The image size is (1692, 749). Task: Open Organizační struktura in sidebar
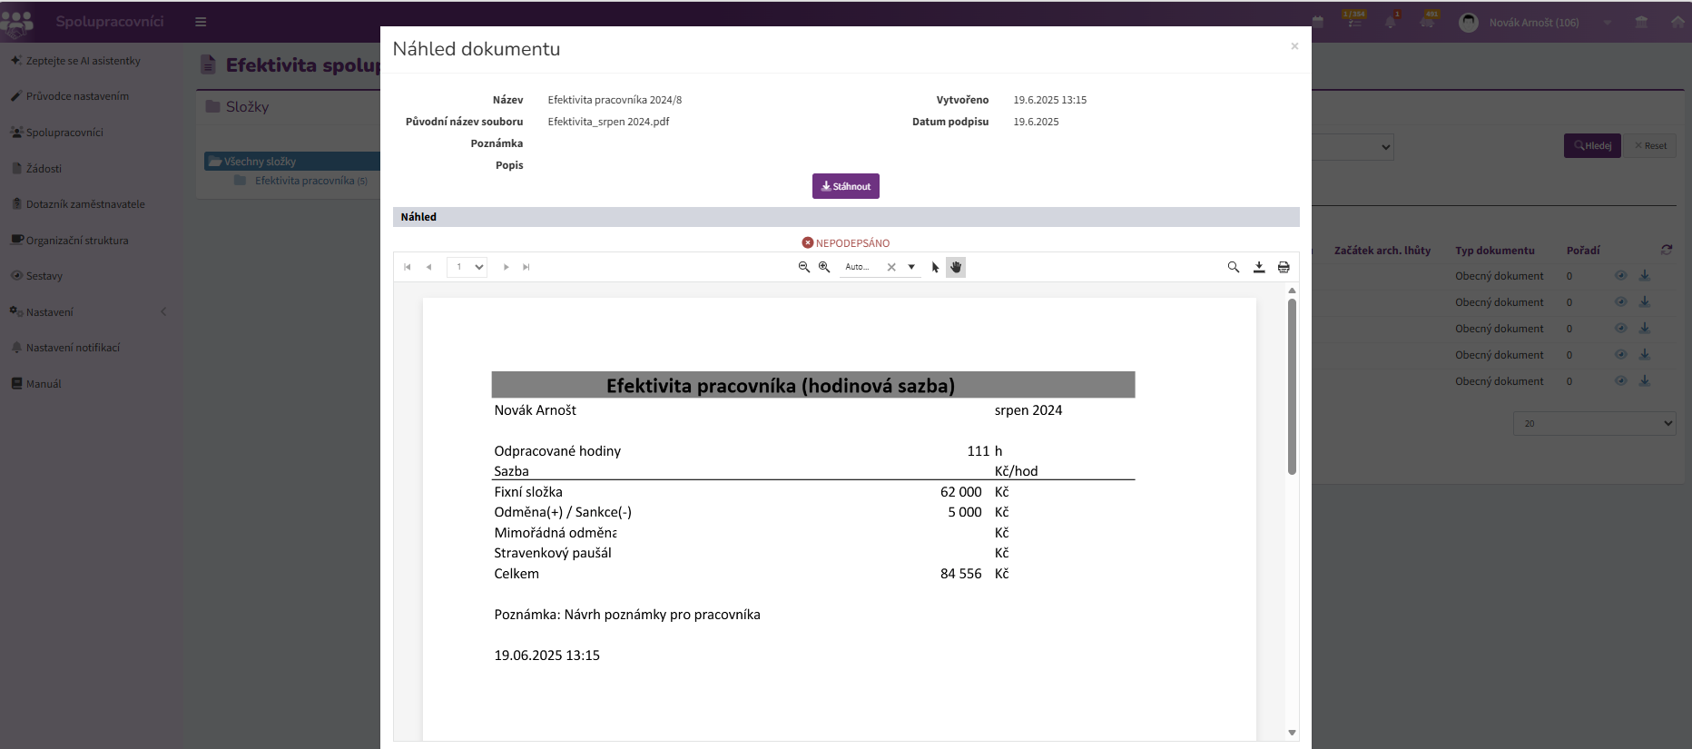[77, 241]
